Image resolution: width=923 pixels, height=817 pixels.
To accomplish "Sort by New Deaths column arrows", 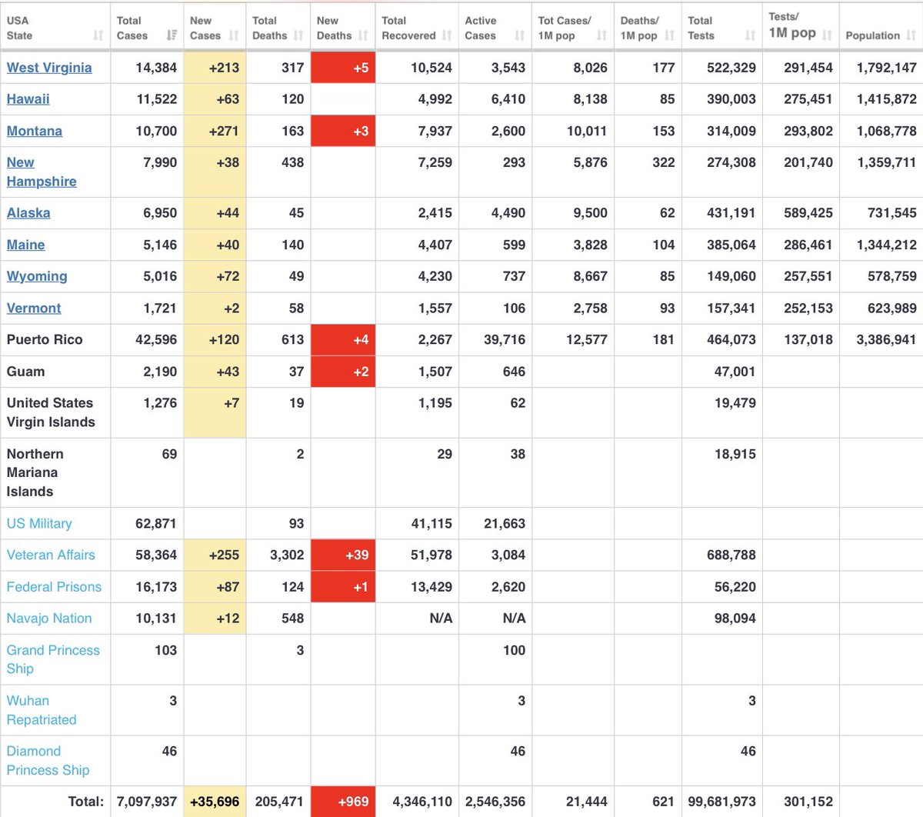I will coord(363,35).
